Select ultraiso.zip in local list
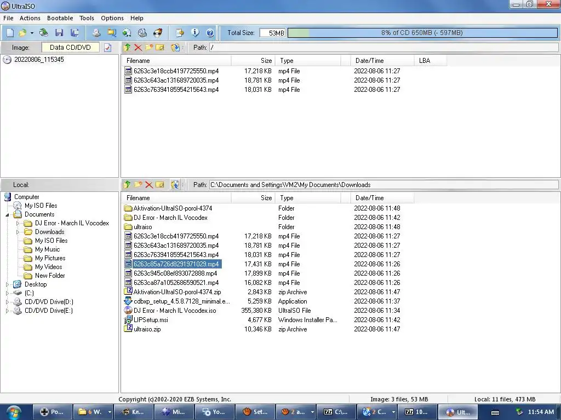The image size is (561, 420). pos(147,329)
